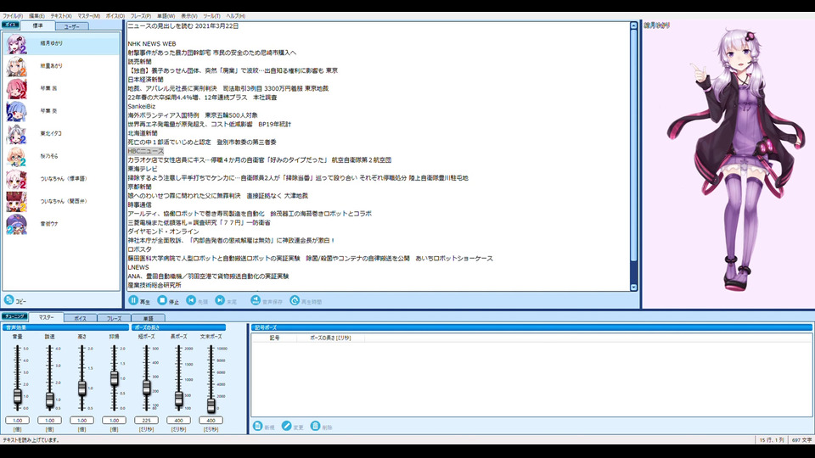
Task: Click the text editor vertical scrollbar thumb
Action: click(x=633, y=145)
